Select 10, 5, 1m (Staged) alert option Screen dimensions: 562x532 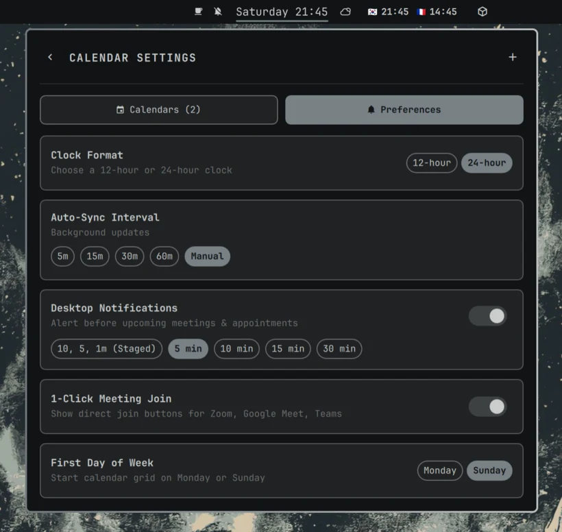pyautogui.click(x=106, y=349)
